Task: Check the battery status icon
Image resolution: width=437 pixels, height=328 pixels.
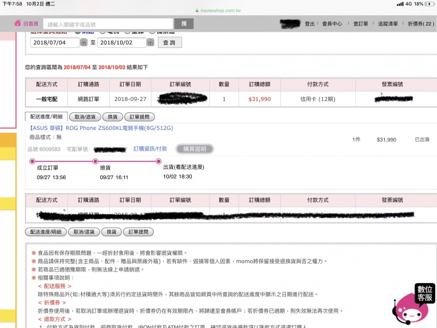Action: click(429, 4)
